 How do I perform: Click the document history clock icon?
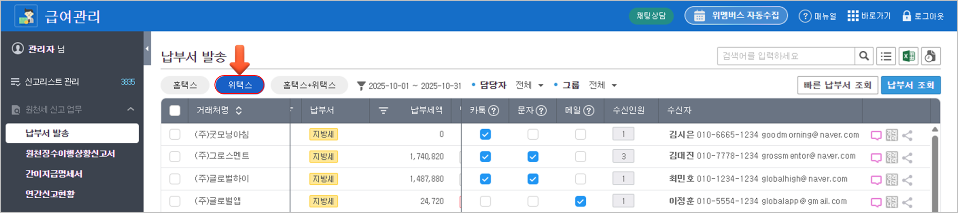point(930,56)
